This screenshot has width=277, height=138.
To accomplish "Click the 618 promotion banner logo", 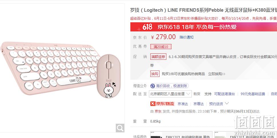I will tap(147, 27).
